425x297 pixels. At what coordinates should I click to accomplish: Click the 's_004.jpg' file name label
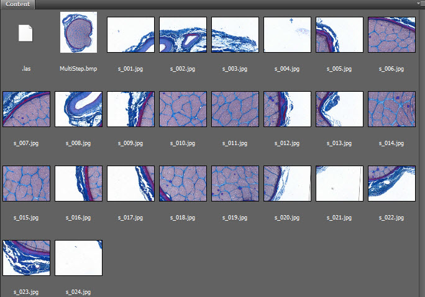(287, 69)
